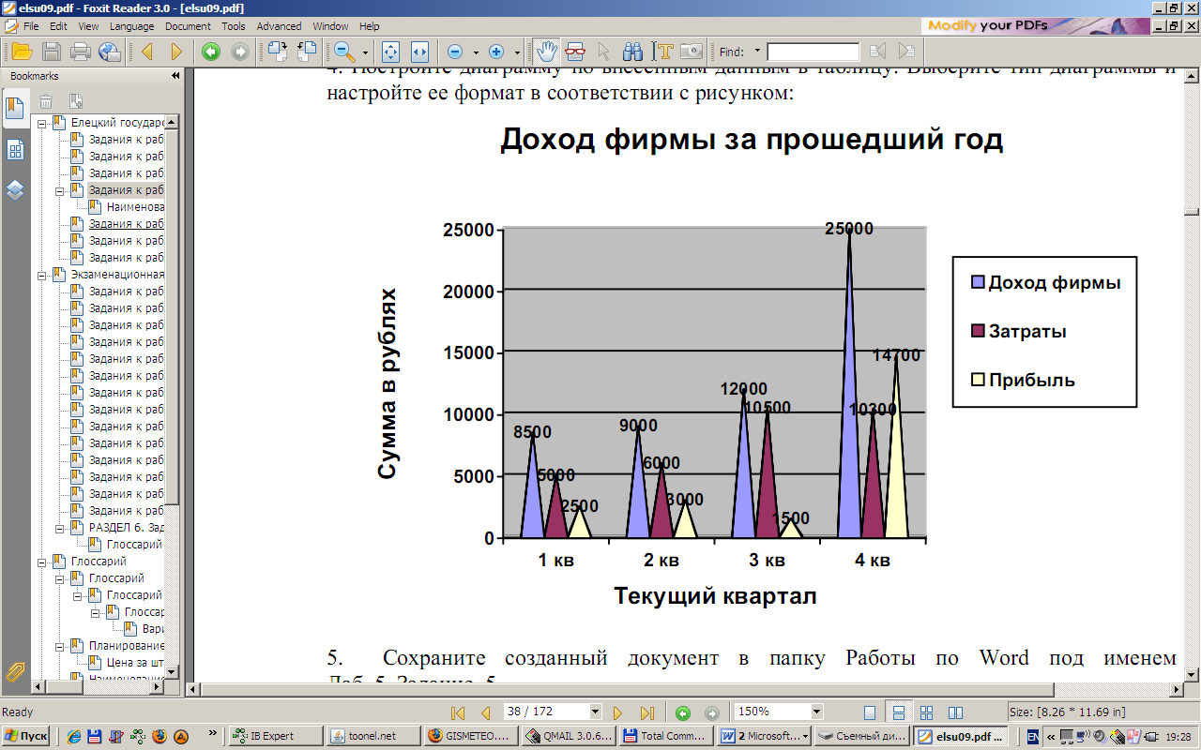The height and width of the screenshot is (750, 1201).
Task: Open the File menu
Action: tap(31, 26)
